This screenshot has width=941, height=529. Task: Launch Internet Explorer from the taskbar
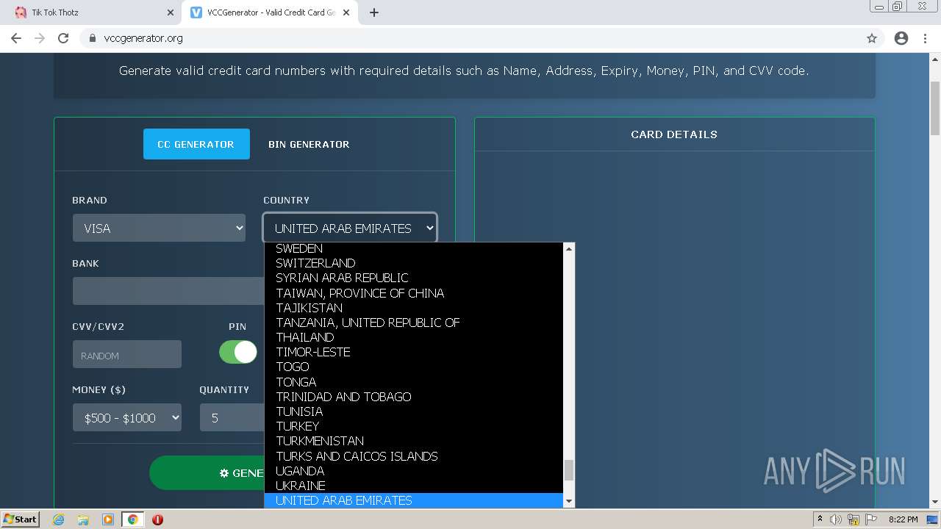(x=59, y=519)
